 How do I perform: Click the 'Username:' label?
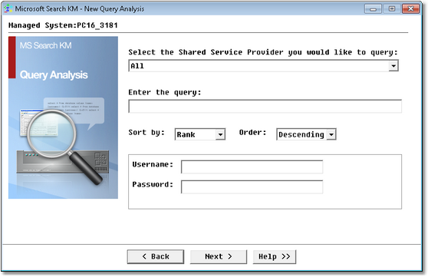[153, 164]
